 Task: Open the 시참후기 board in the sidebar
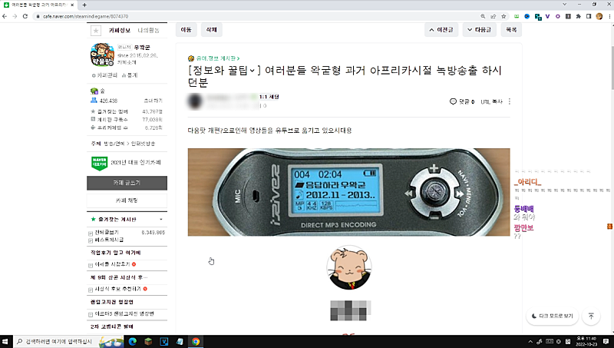pyautogui.click(x=112, y=264)
